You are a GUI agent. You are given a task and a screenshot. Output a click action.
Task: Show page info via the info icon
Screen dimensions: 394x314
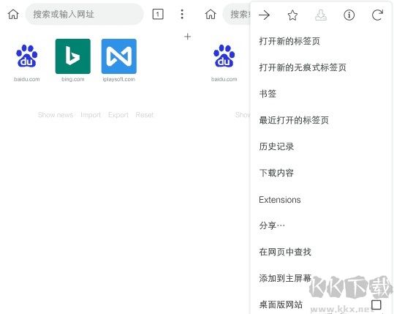tap(349, 15)
